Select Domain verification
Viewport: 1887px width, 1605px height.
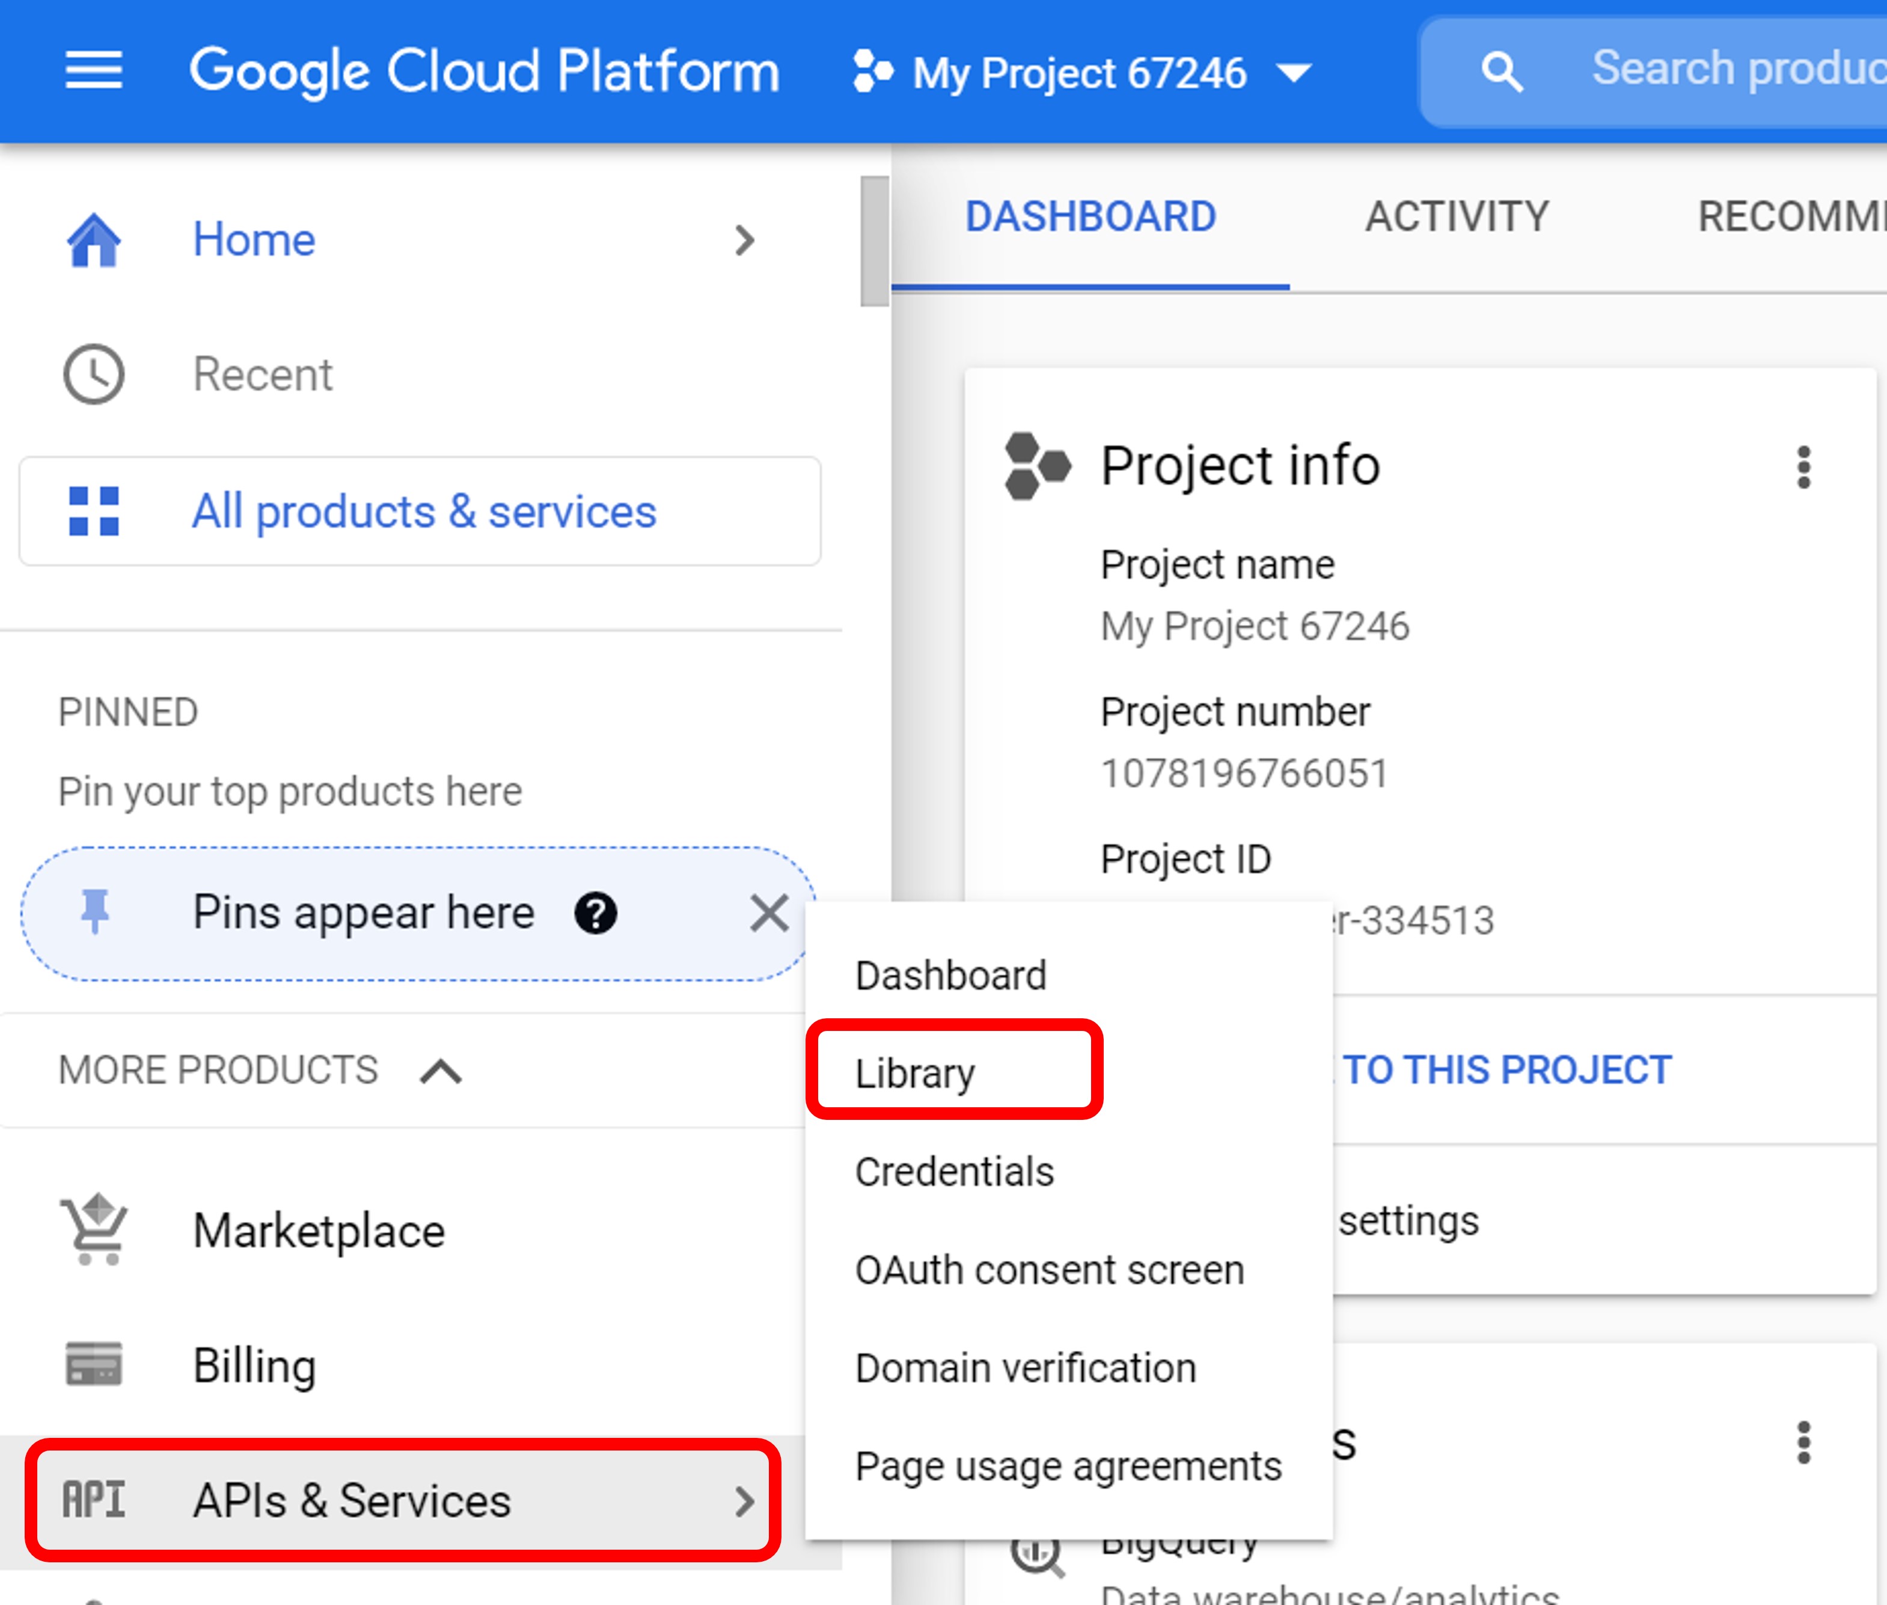click(1026, 1368)
